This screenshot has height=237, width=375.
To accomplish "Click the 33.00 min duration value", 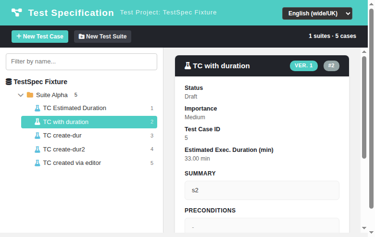I will tap(197, 159).
